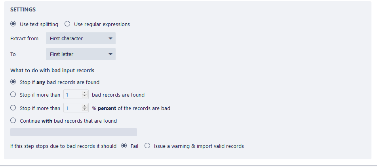The image size is (377, 168).
Task: Select Stop if any bad records found
Action: coord(13,82)
